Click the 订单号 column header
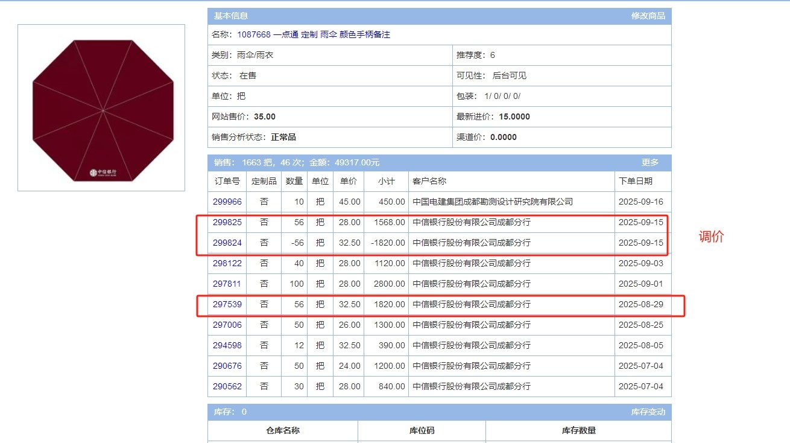Viewport: 790px width, 443px height. coord(227,181)
